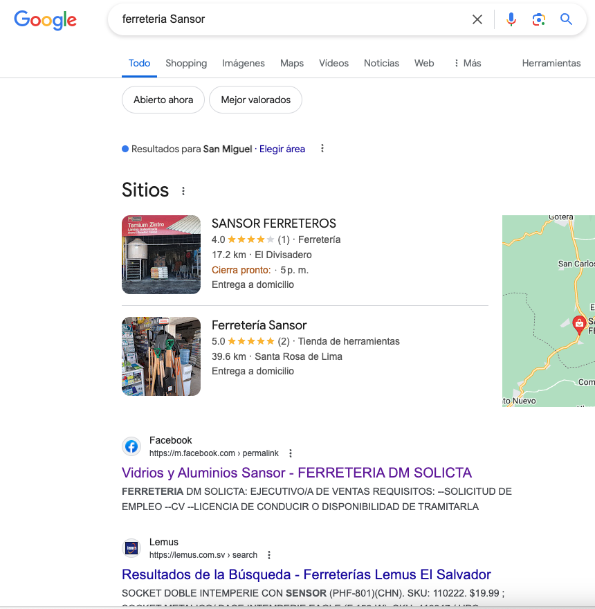Open three-dot menu beside Sitios heading
The height and width of the screenshot is (609, 595).
pyautogui.click(x=183, y=191)
